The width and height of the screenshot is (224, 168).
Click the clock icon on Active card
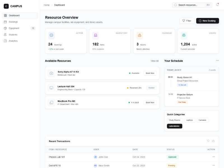(x=51, y=35)
